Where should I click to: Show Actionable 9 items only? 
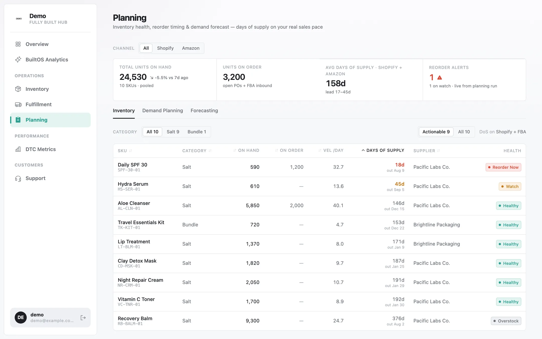pos(436,132)
